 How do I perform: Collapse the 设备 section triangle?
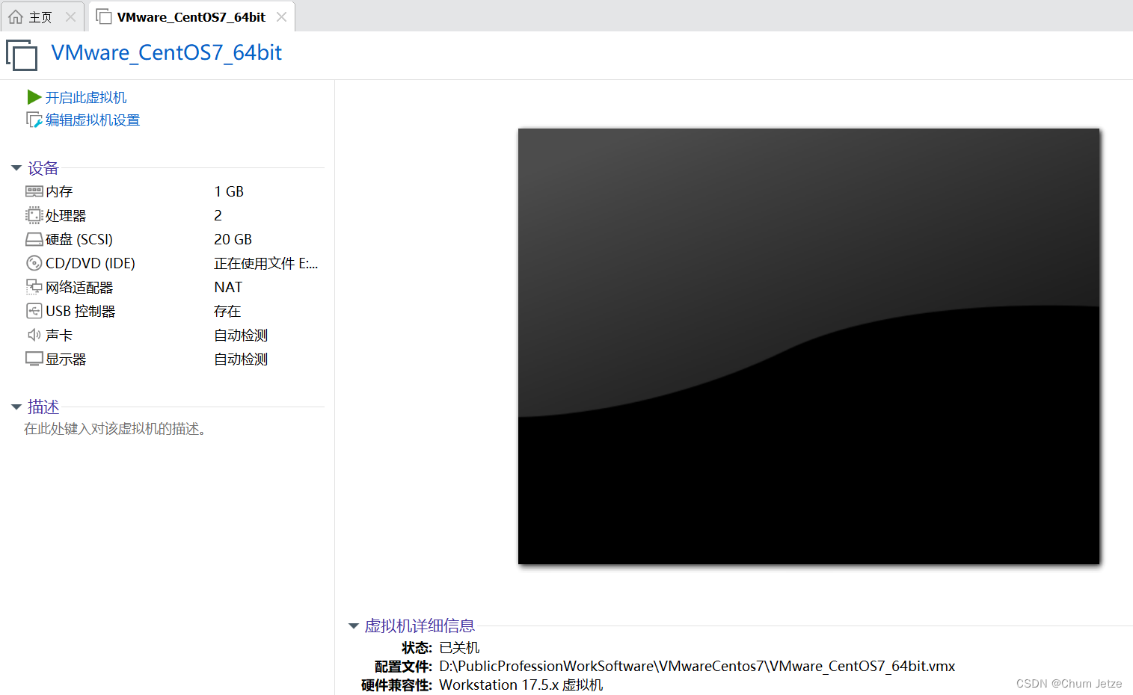click(16, 168)
